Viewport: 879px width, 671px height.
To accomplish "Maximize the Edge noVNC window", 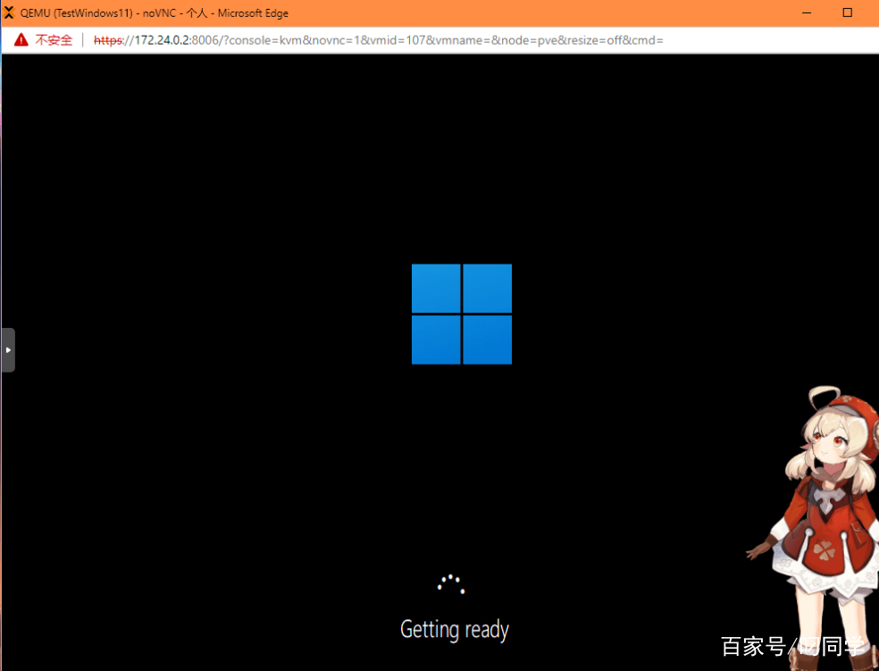I will pos(848,13).
